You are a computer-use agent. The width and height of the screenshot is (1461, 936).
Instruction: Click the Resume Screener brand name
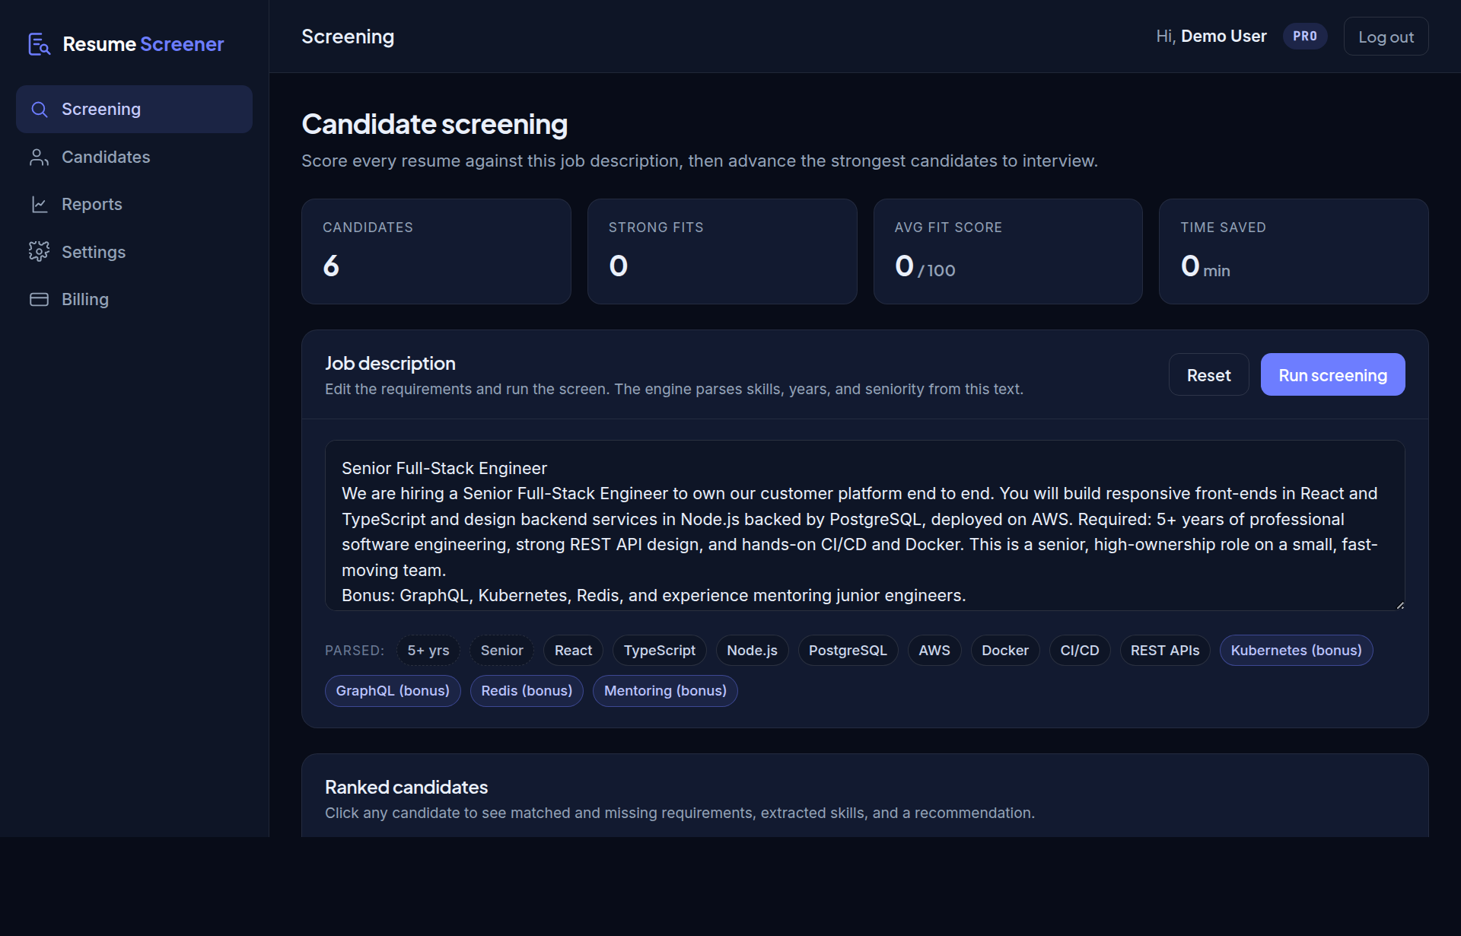click(143, 44)
